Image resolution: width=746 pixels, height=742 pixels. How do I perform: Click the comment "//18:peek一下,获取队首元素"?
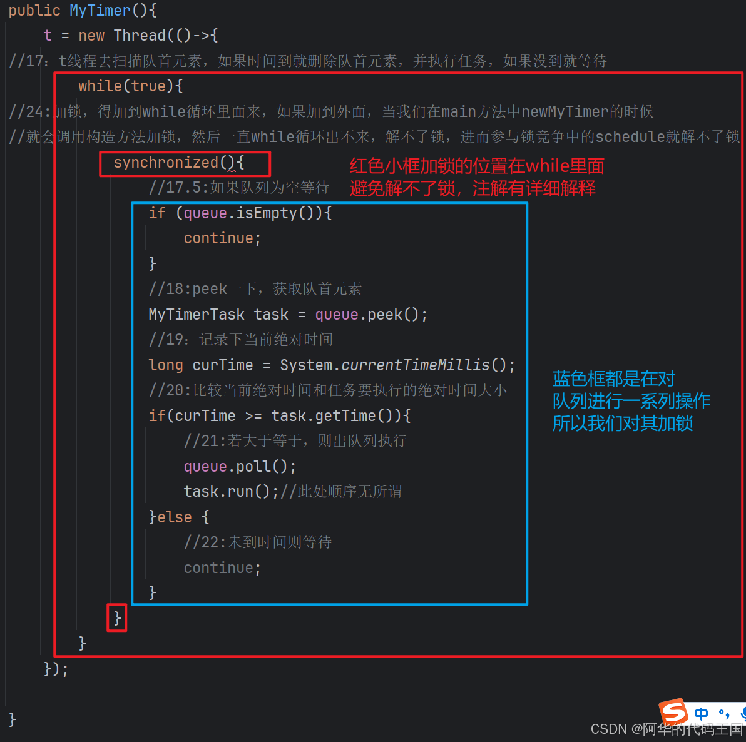(x=255, y=288)
